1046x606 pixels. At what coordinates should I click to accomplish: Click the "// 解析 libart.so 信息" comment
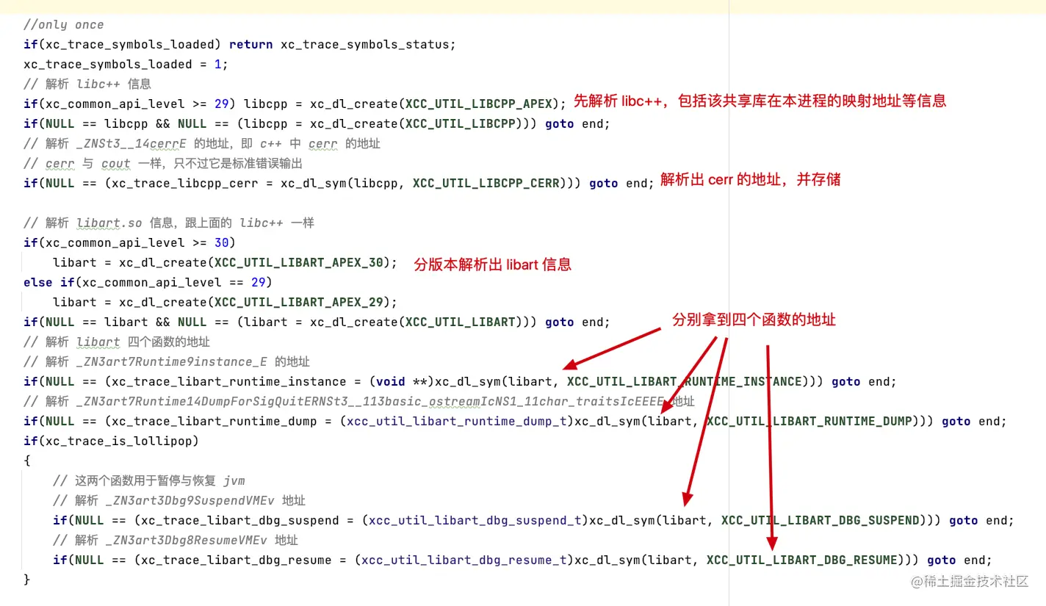coord(169,223)
